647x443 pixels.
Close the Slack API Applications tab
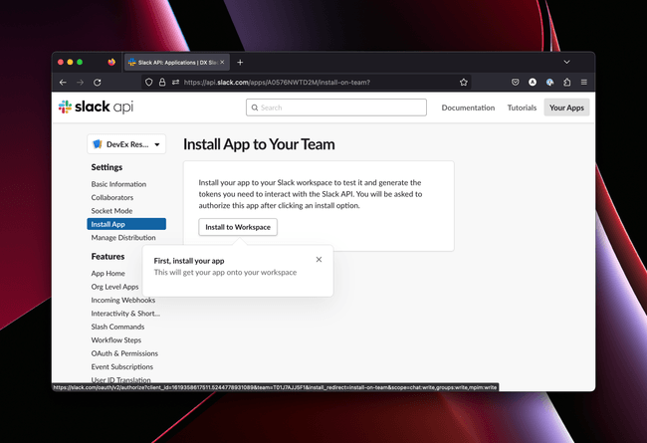pyautogui.click(x=222, y=62)
